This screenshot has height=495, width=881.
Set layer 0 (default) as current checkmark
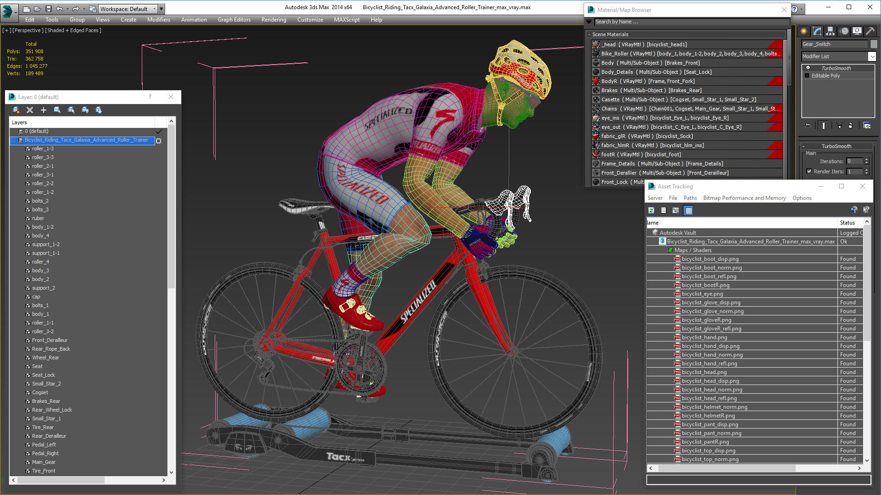(x=159, y=132)
